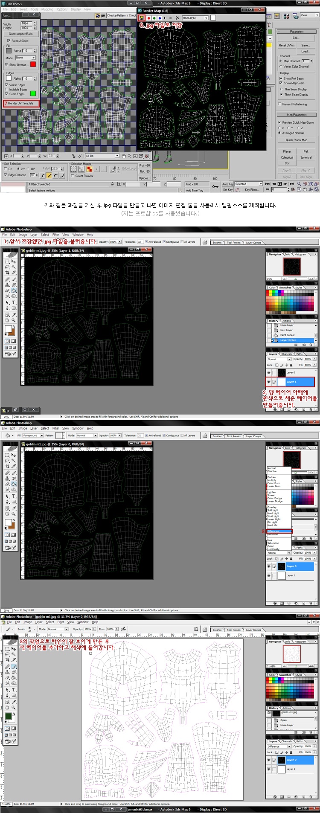320x813 pixels.
Task: Open Selected dropdown next to Auto Key
Action: click(x=248, y=184)
